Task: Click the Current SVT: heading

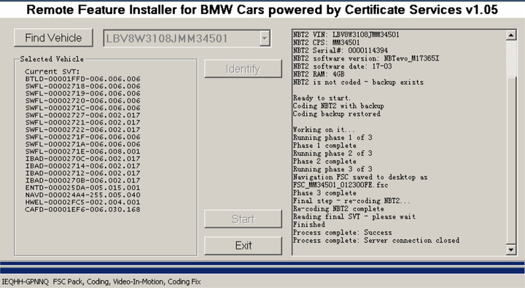Action: pos(52,71)
